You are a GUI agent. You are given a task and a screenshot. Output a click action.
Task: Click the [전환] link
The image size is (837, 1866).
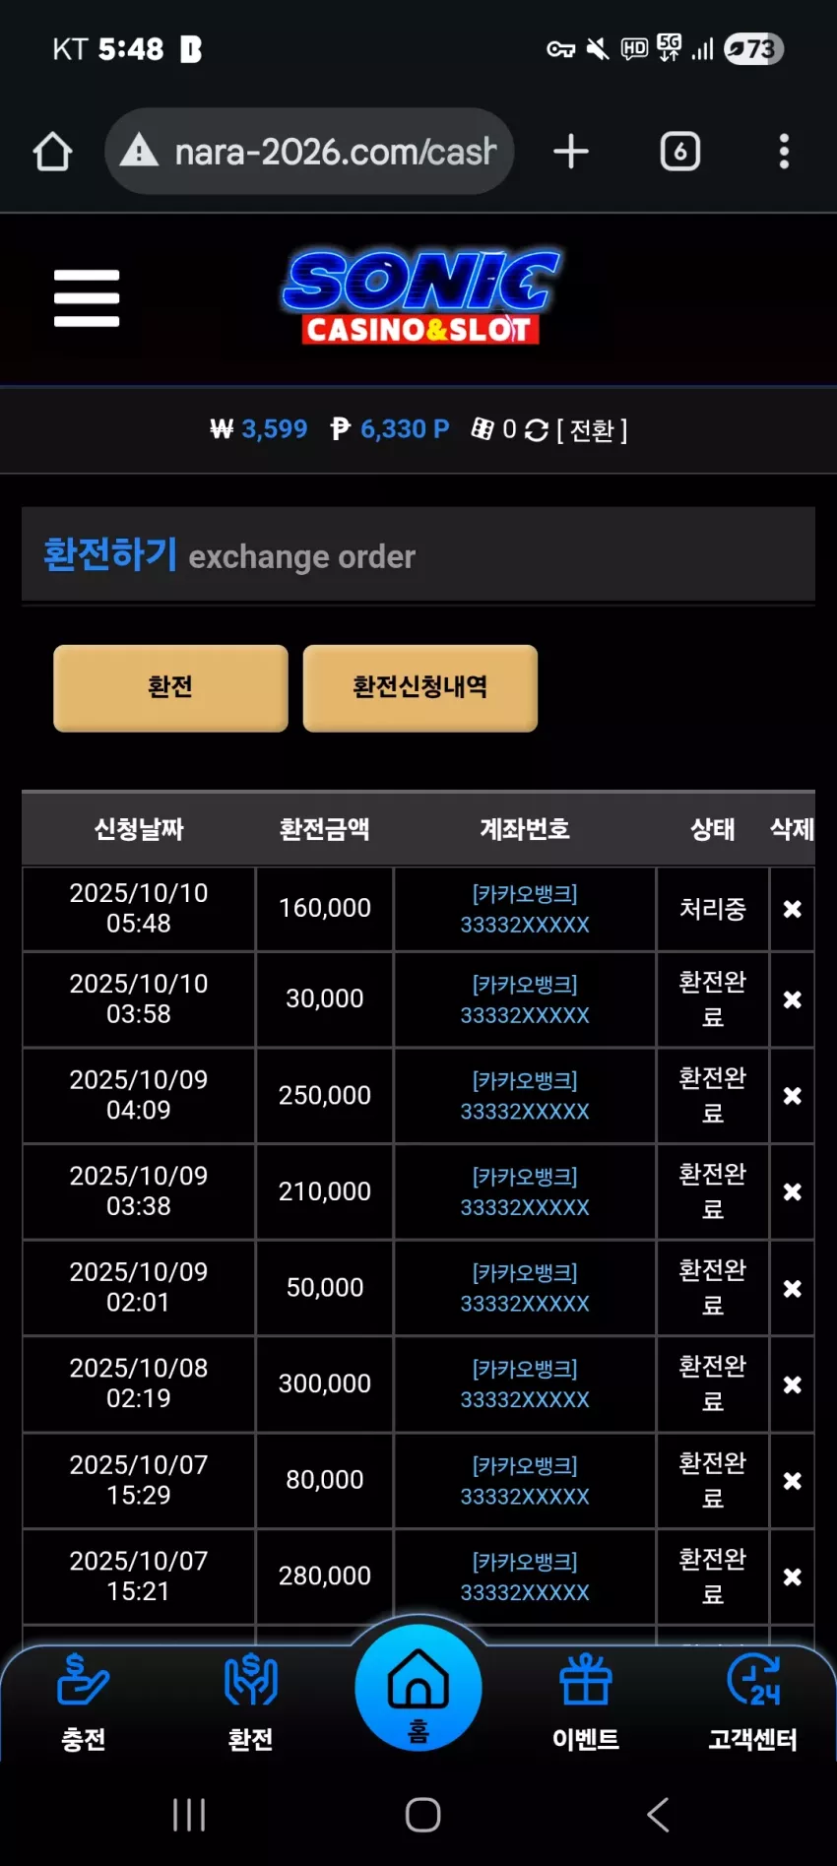tap(592, 430)
